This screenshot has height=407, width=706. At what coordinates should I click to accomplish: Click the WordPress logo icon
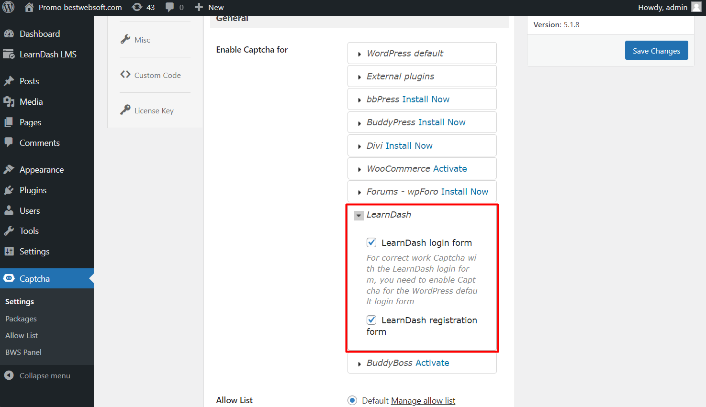pyautogui.click(x=9, y=7)
